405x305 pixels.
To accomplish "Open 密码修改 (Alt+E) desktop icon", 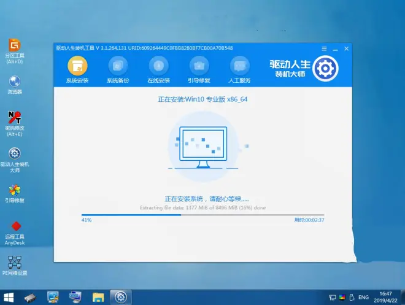I will pyautogui.click(x=15, y=124).
